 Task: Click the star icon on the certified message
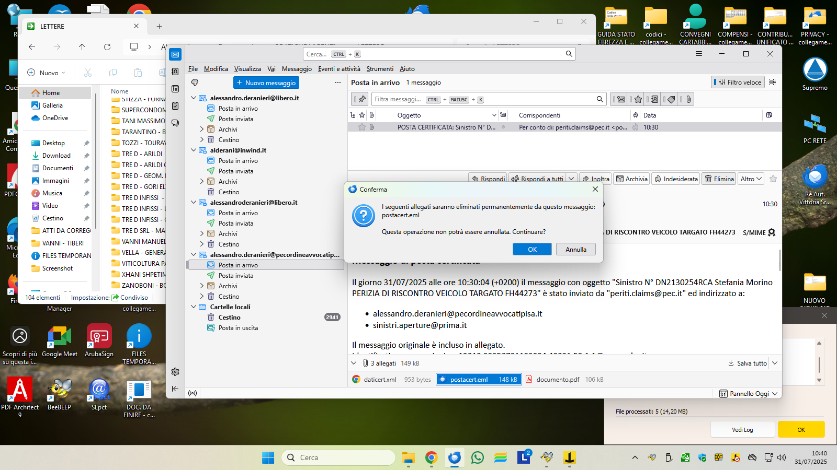pyautogui.click(x=361, y=127)
